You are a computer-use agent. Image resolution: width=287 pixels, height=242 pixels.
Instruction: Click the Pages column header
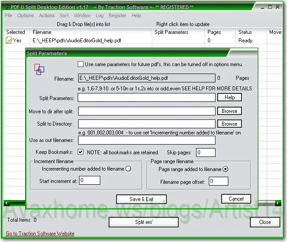coord(220,32)
